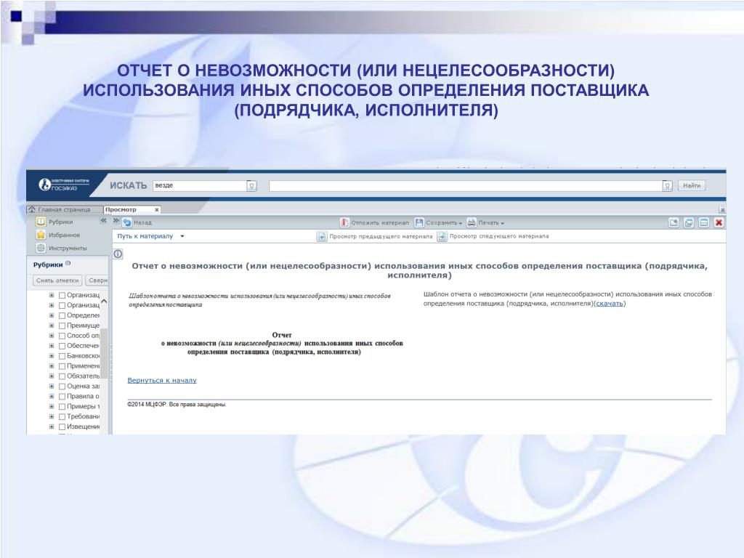
Task: Click the help icon next to Рубрики heading
Action: [x=68, y=263]
